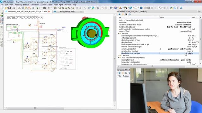
Task: Collapse Fluid temperature computation group
Action: pos(118,58)
